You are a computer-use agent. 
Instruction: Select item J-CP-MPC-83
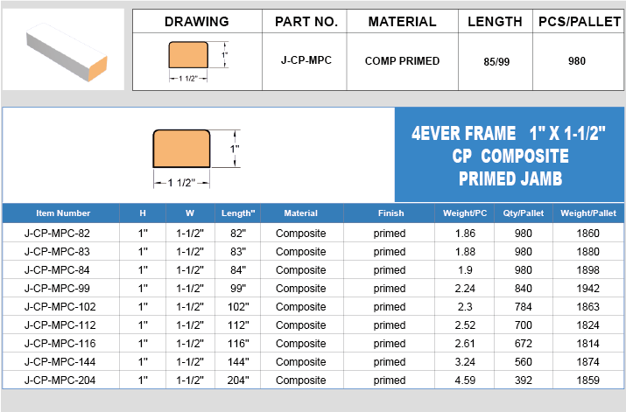(57, 252)
